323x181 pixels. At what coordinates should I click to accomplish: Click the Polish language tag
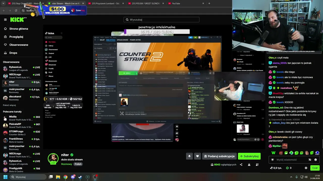point(78,164)
